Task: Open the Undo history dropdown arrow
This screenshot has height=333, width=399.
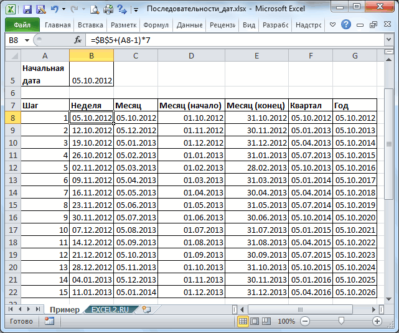Action: click(x=63, y=9)
